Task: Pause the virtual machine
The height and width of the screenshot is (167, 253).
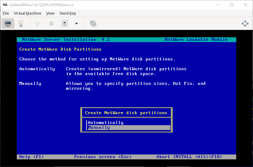Action: 52,24
